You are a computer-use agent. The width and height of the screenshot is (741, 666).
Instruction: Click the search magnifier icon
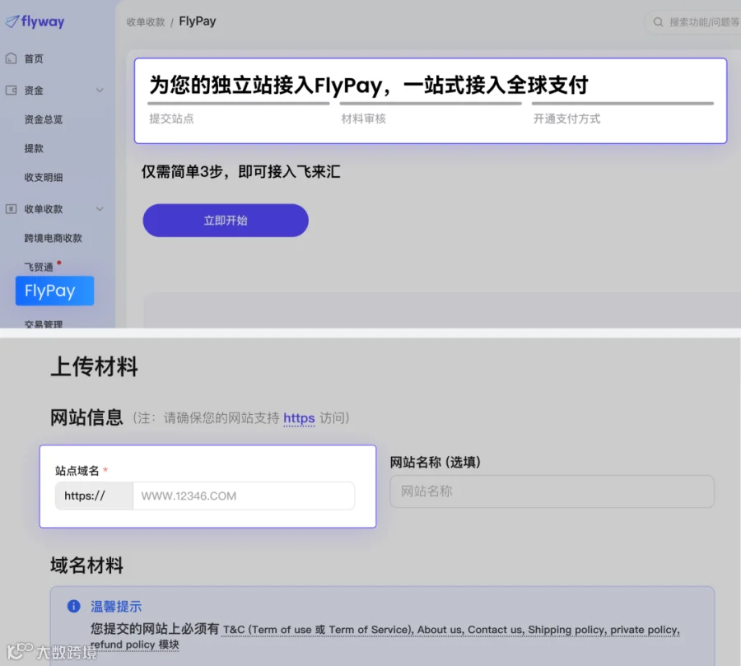click(658, 22)
